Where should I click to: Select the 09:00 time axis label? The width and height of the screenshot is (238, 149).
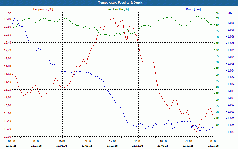tap(87, 141)
